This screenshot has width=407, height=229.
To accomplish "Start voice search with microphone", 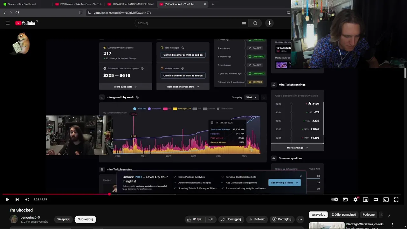I will tap(269, 23).
